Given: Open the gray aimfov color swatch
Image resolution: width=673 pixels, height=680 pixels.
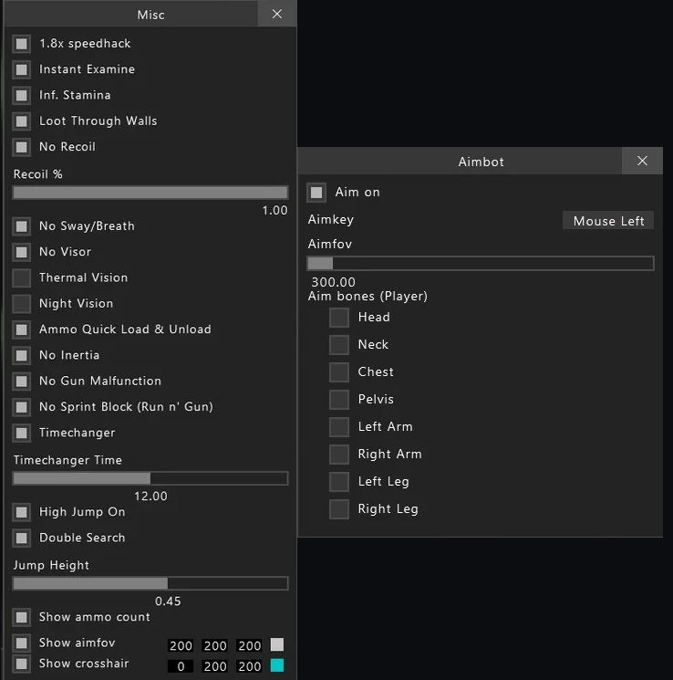Looking at the screenshot, I should point(277,644).
